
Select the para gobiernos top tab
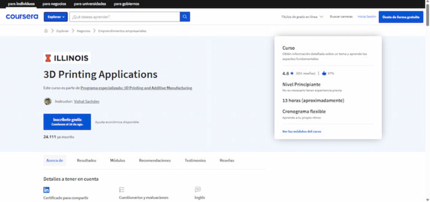pyautogui.click(x=127, y=4)
